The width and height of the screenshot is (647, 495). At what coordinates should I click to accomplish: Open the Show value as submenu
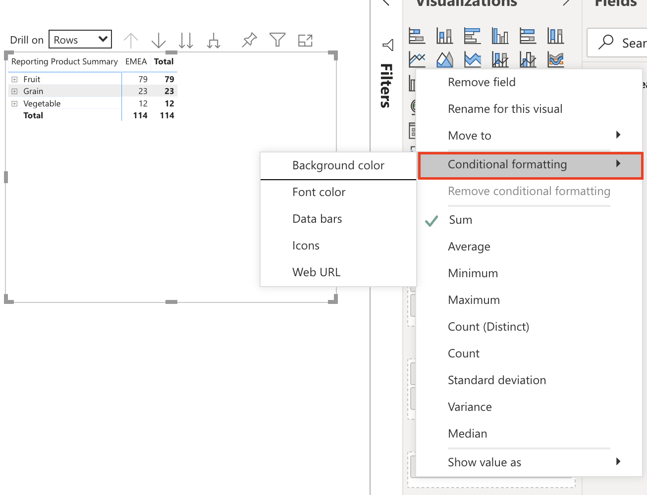[529, 462]
